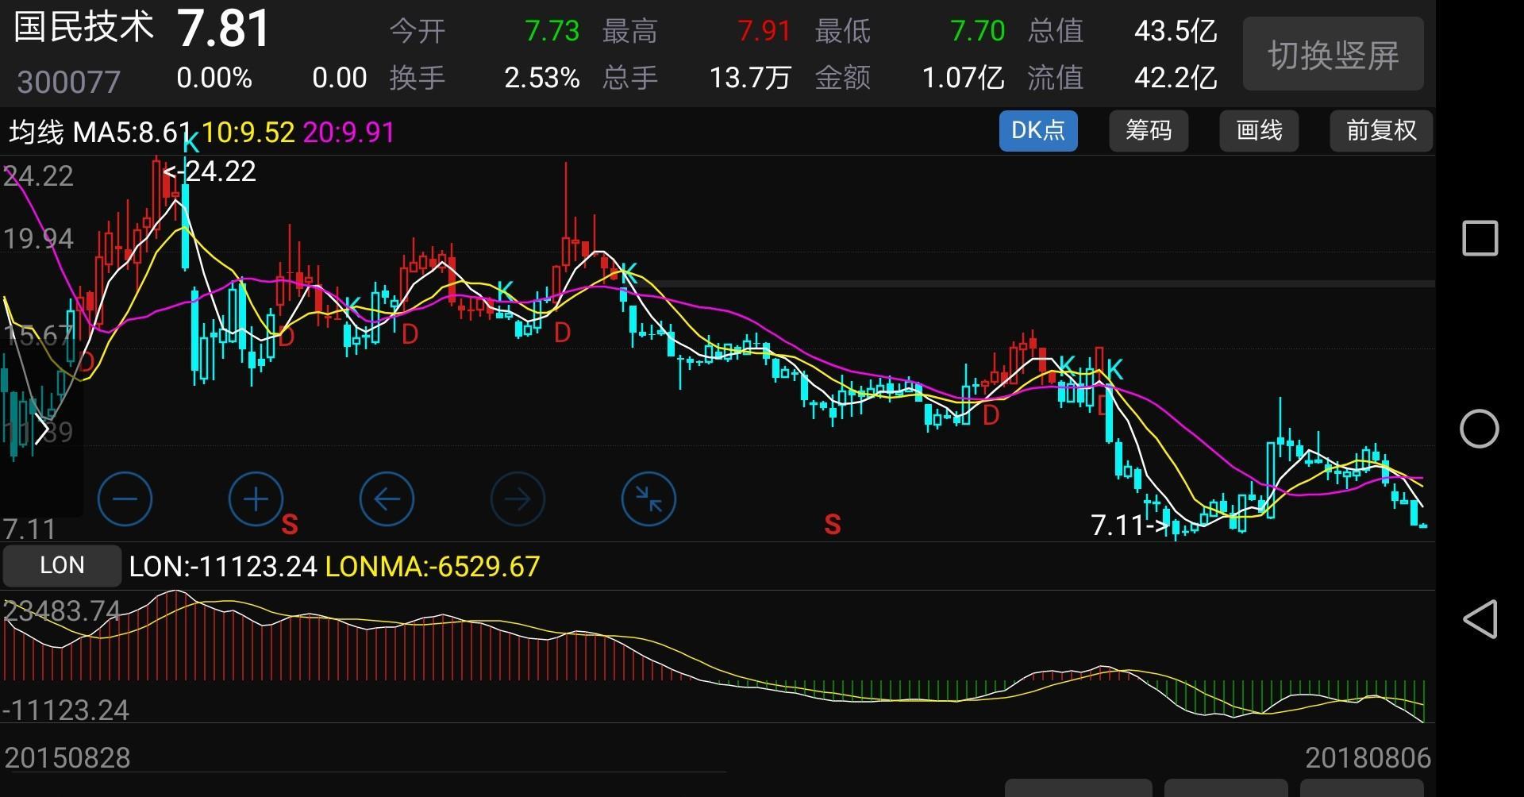Move chart right with right arrow icon
Screen dimensions: 1524x797
518,499
